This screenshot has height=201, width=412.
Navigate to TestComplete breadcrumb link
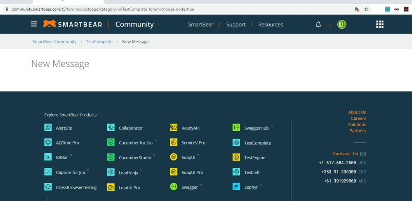pyautogui.click(x=99, y=42)
